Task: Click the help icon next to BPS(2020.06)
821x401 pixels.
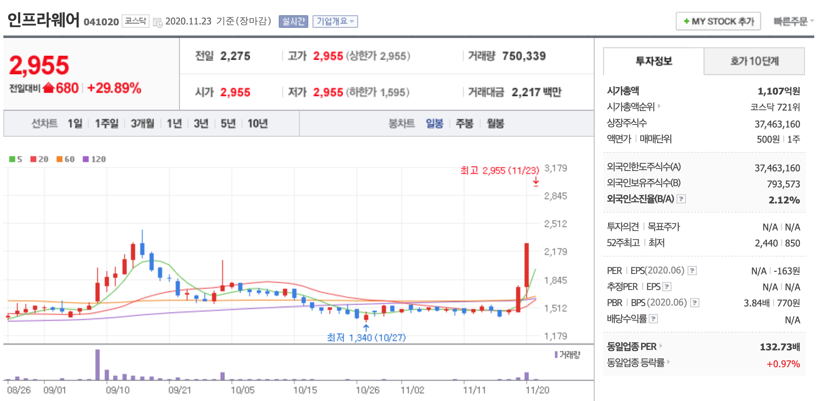Action: click(x=695, y=303)
